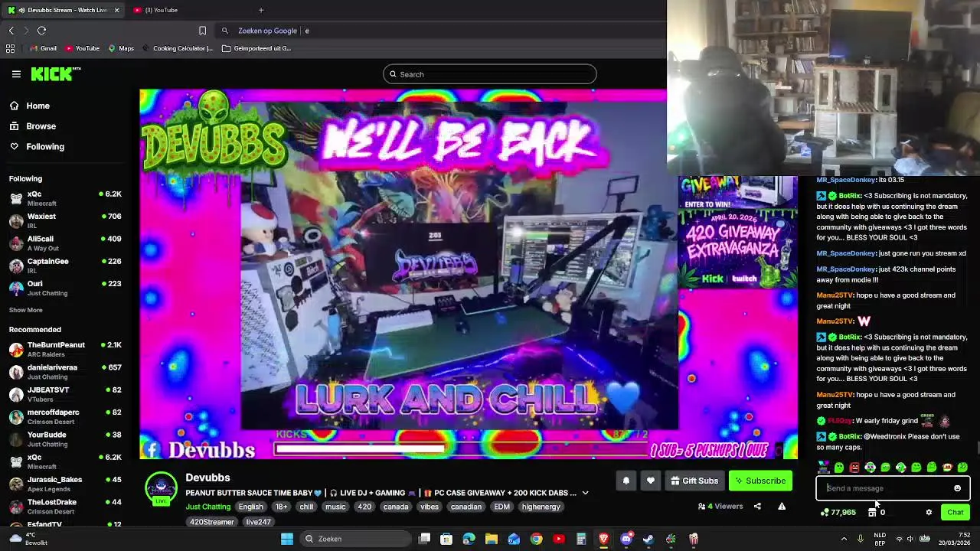Image resolution: width=980 pixels, height=551 pixels.
Task: Click the notification bell icon
Action: 626,481
